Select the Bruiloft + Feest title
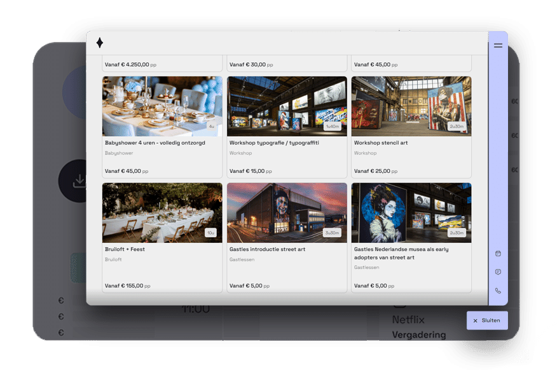Viewport: 557px width, 377px height. coord(125,249)
